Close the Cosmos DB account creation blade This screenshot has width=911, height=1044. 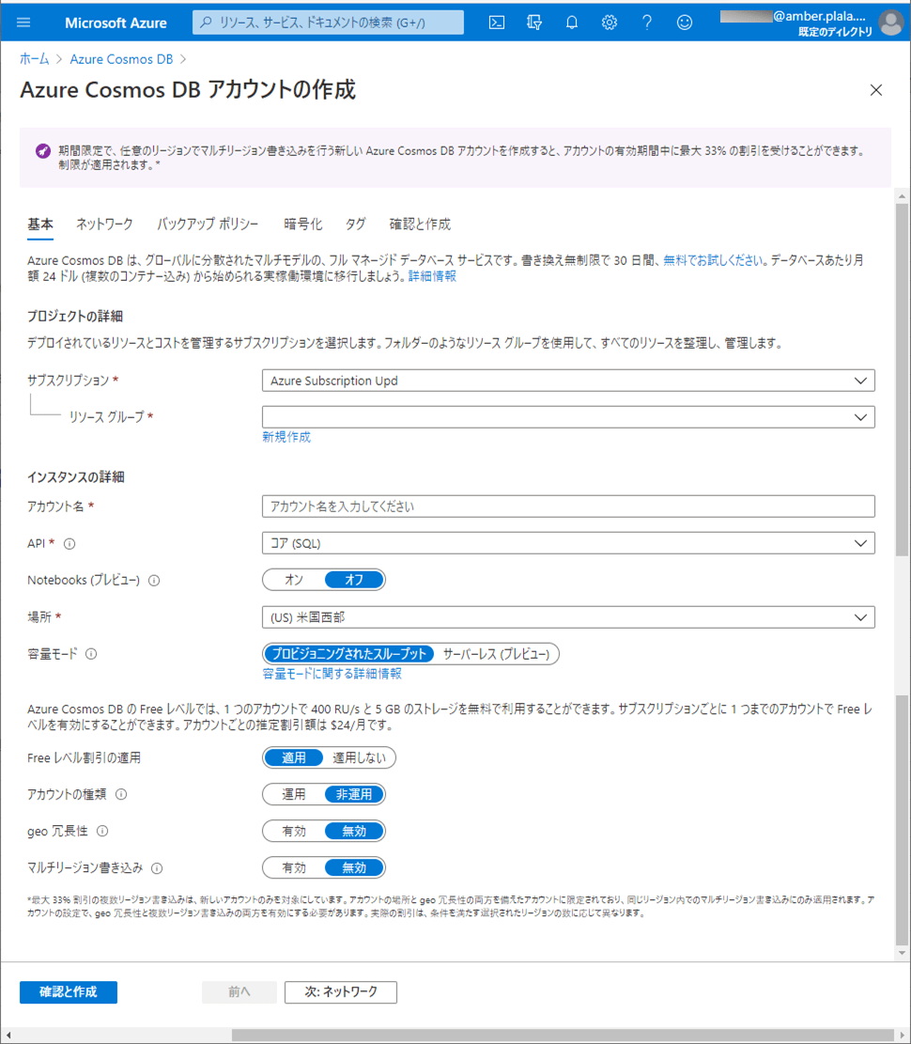pyautogui.click(x=875, y=90)
